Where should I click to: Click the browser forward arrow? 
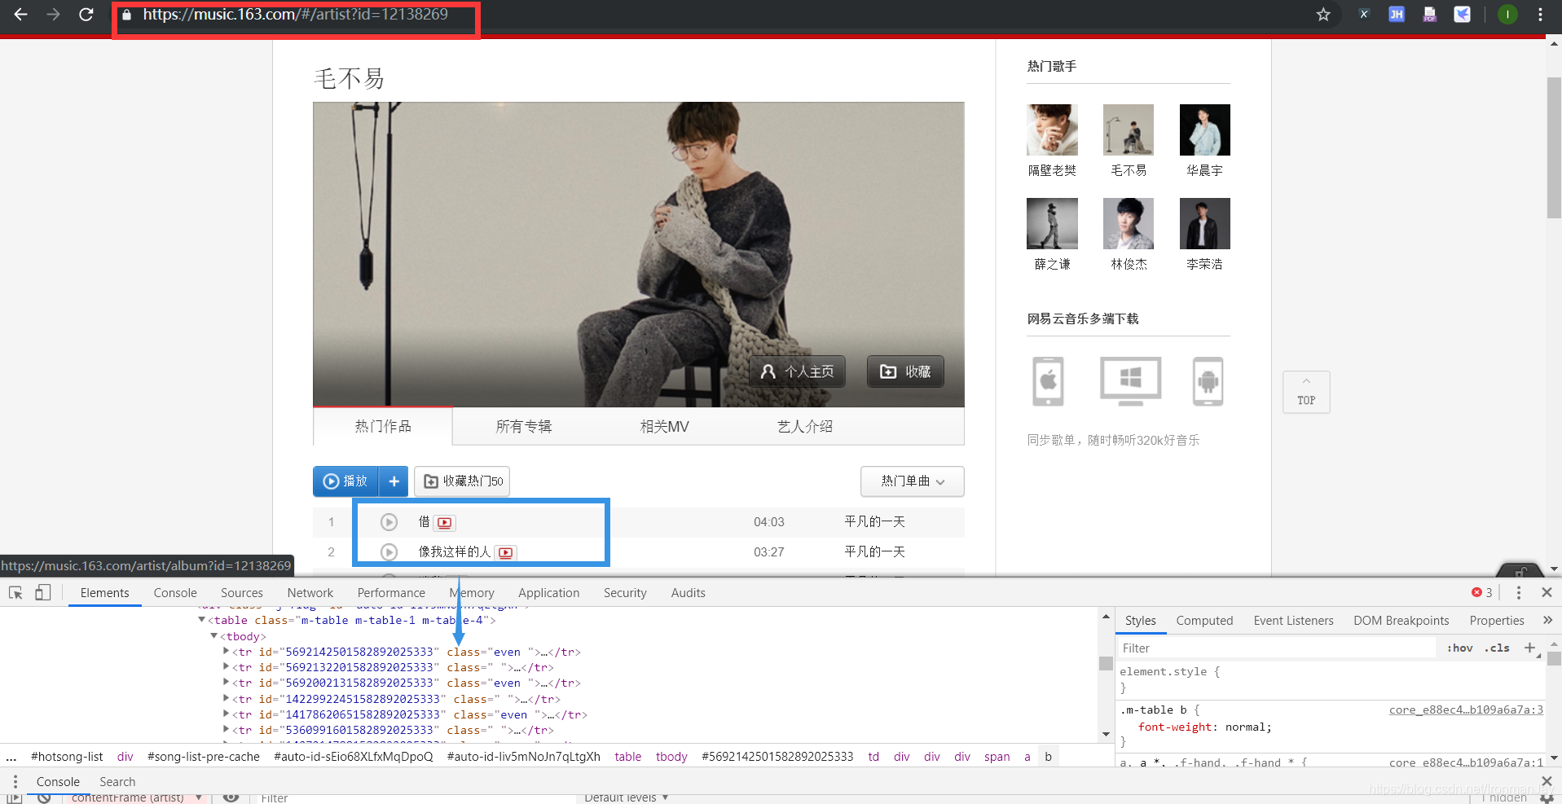pos(53,15)
